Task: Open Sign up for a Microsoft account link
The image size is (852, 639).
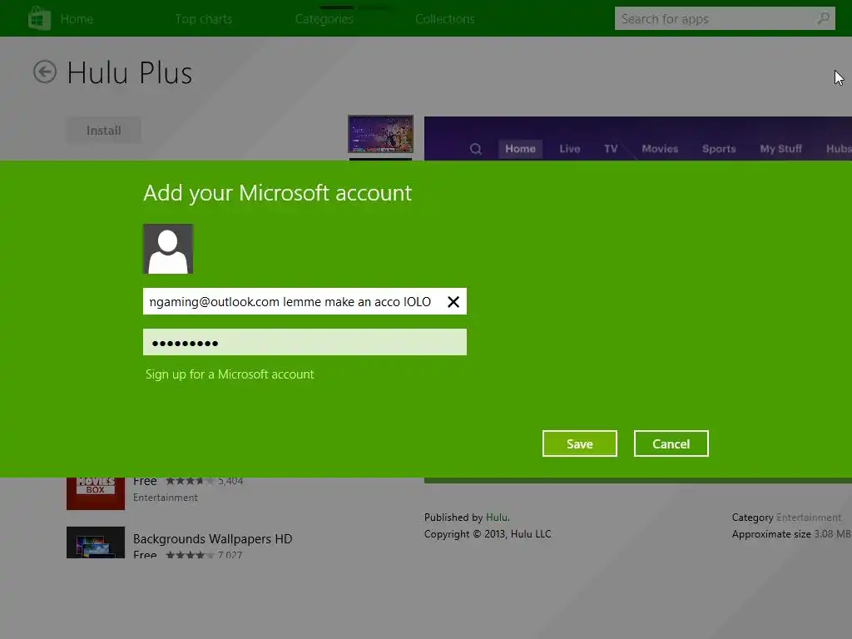Action: (x=230, y=374)
